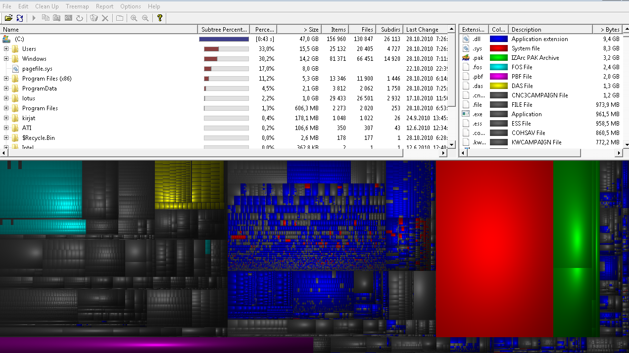Open the Treemap menu
This screenshot has width=629, height=353.
coord(77,6)
